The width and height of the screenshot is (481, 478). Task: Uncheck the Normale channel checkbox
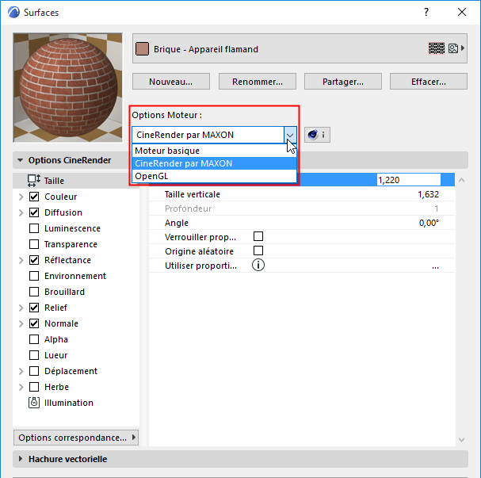[x=34, y=323]
